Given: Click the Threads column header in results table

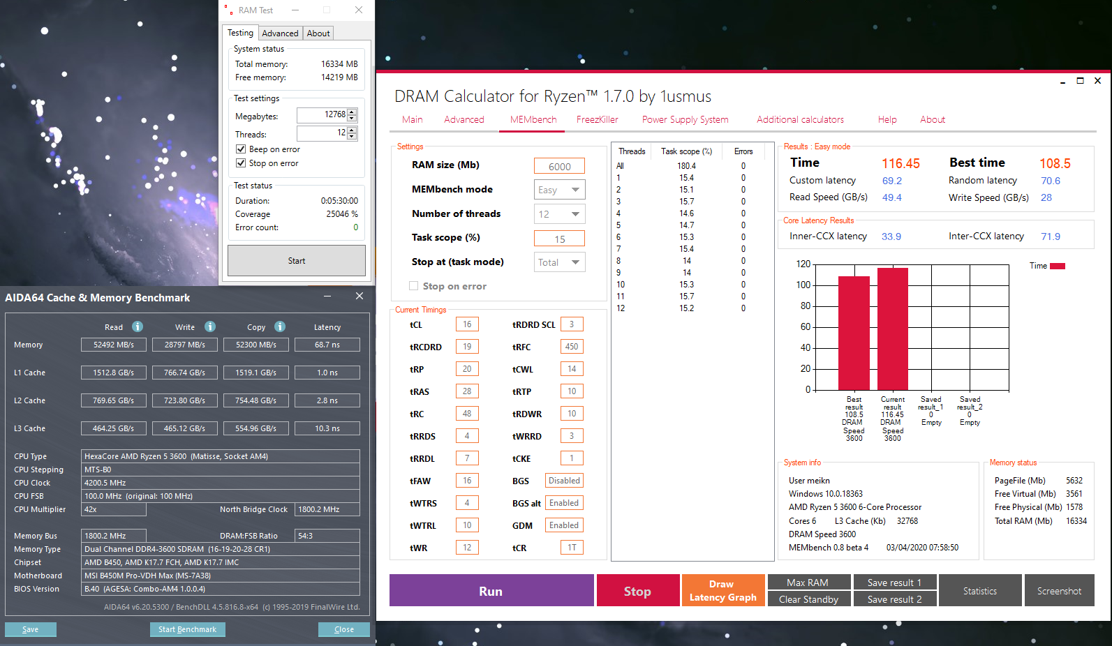Looking at the screenshot, I should click(632, 151).
